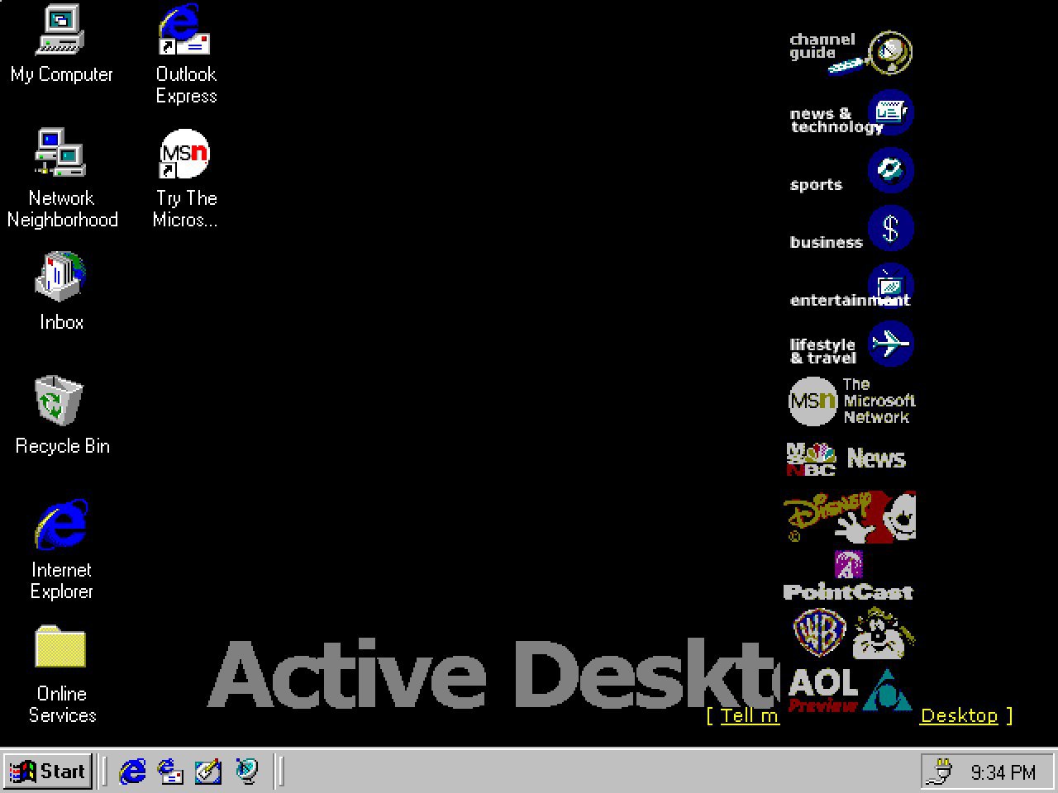Open the Channel Guide in the channel bar
This screenshot has width=1058, height=793.
pyautogui.click(x=850, y=52)
